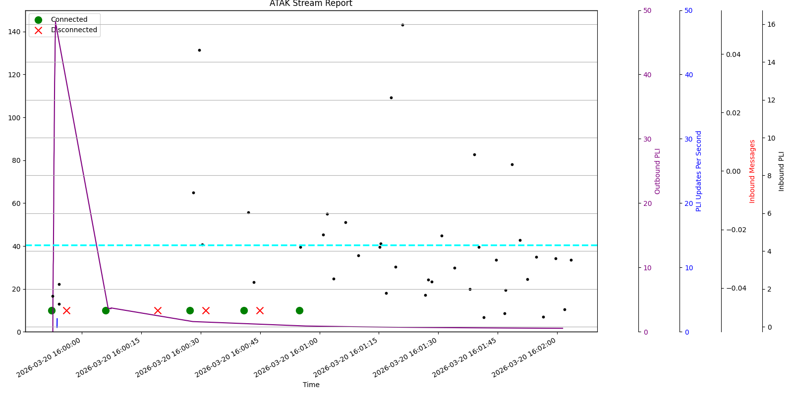The image size is (793, 396).
Task: Click the highest black data point on the chart
Action: [402, 25]
